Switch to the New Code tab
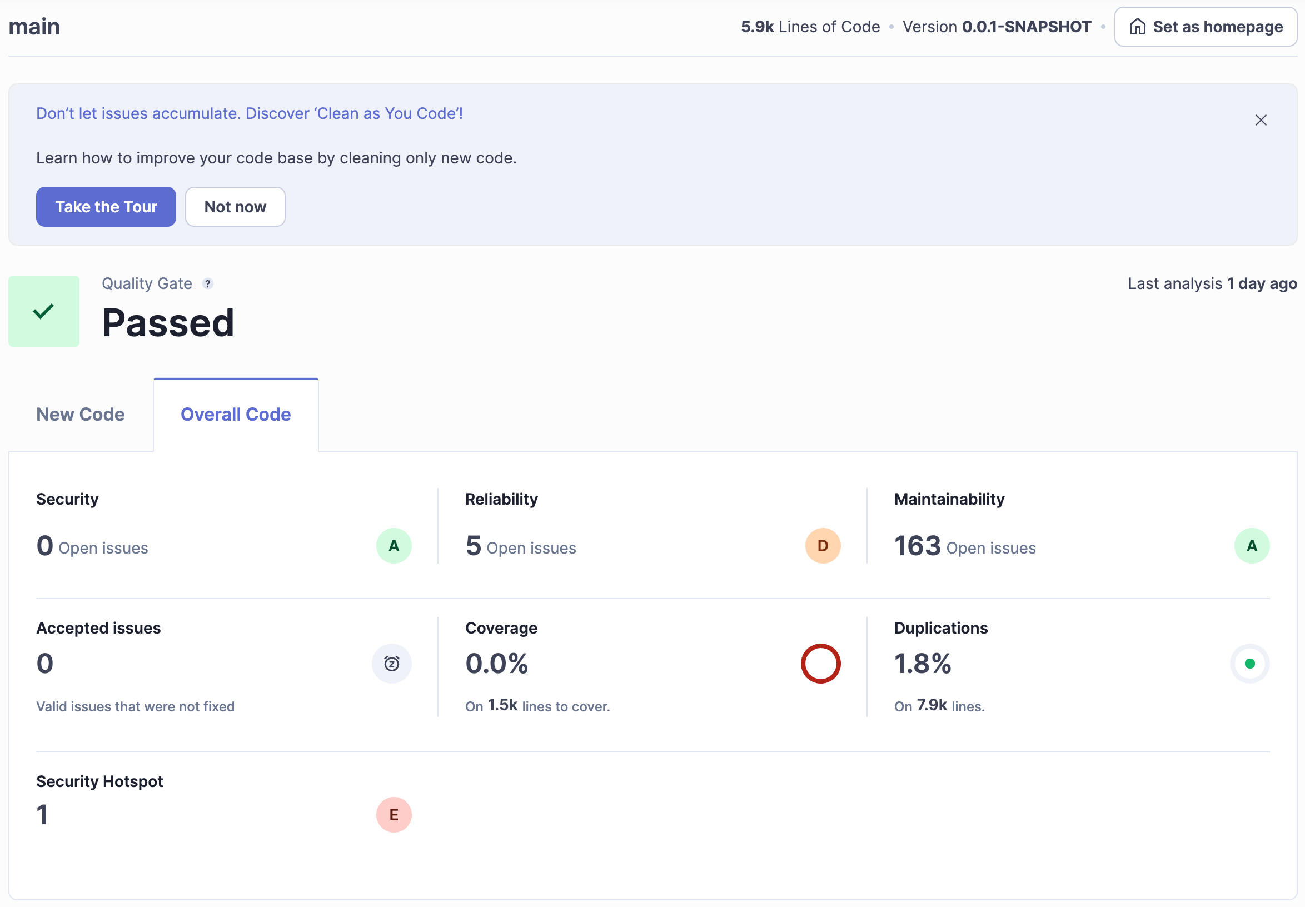Screen dimensions: 1305x907 tap(81, 413)
